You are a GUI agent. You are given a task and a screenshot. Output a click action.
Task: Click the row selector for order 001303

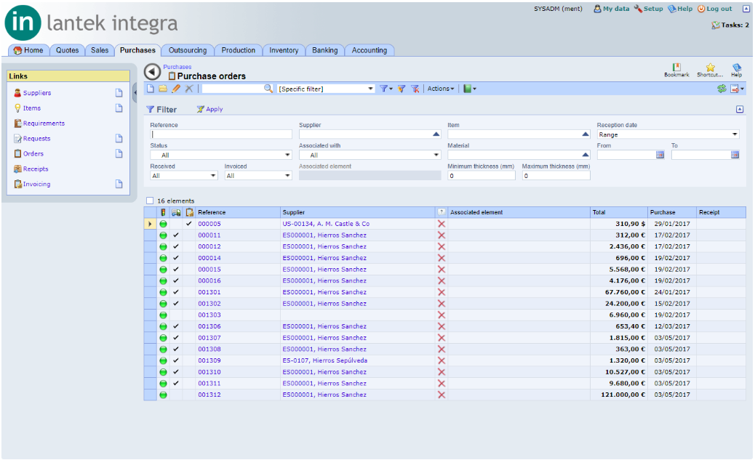tap(151, 315)
